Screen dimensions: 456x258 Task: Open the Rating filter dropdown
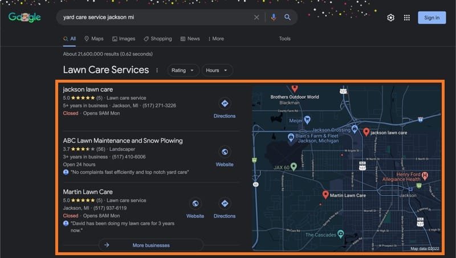coord(183,70)
